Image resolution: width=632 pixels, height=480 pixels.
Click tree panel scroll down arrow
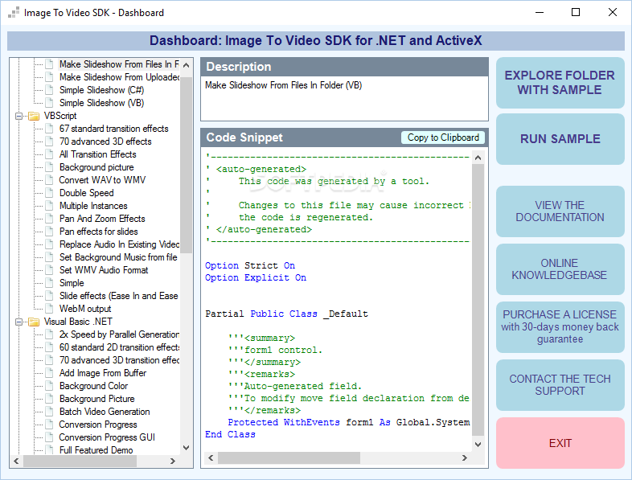coord(187,447)
